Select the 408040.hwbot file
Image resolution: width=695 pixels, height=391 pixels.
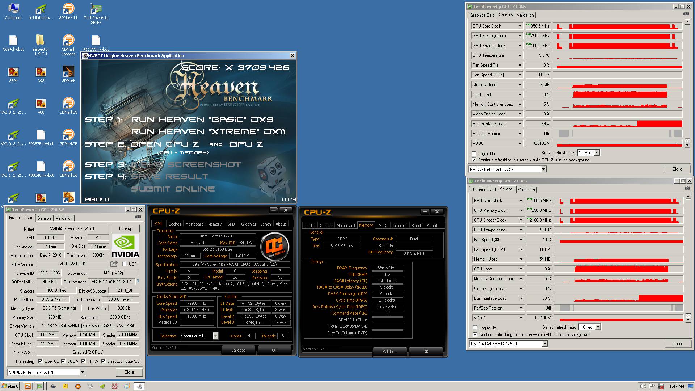[x=41, y=169]
